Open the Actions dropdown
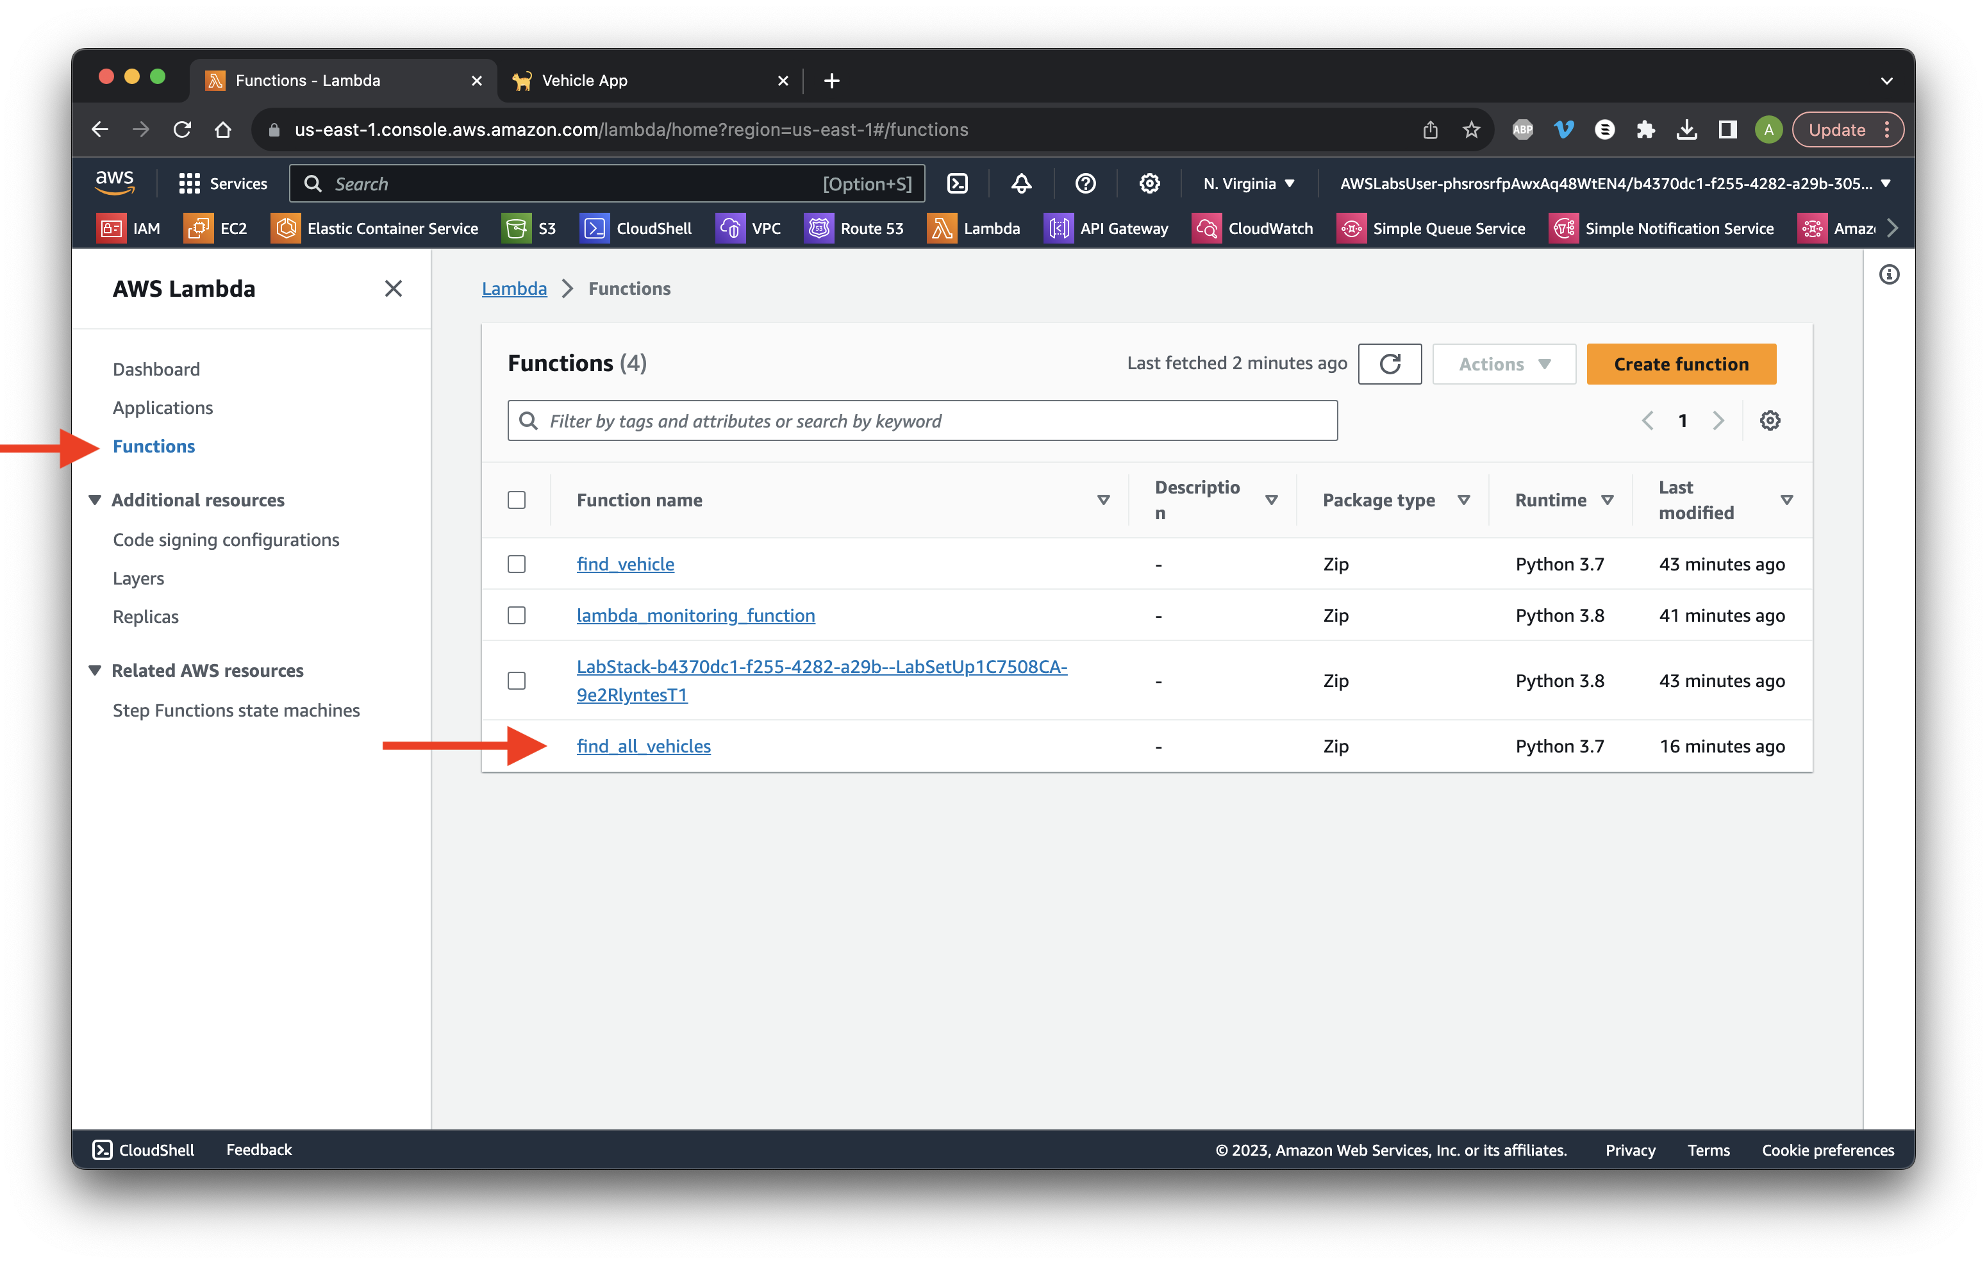 tap(1504, 364)
